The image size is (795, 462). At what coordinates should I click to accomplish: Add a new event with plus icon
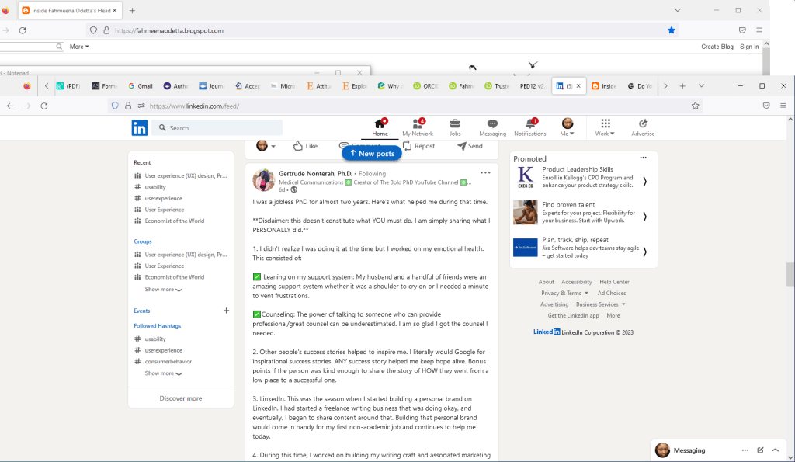click(x=226, y=311)
